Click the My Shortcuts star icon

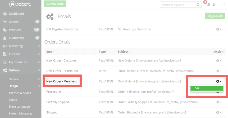(x=5, y=62)
